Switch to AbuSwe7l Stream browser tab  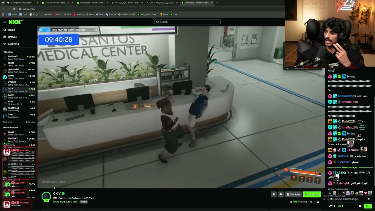coord(57,3)
